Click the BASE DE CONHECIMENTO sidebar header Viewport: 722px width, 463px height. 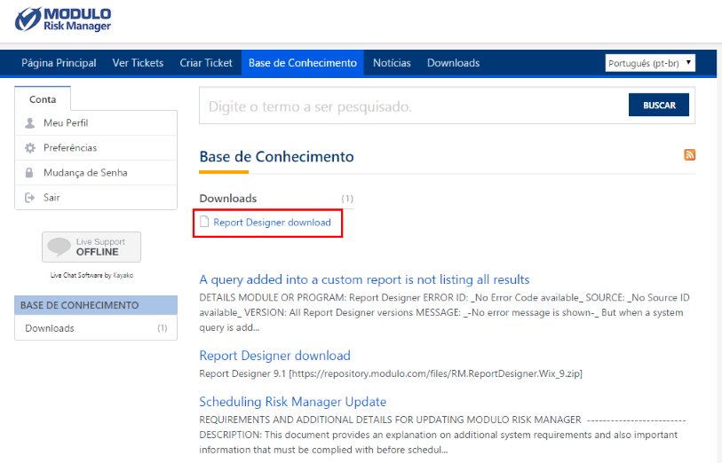point(96,305)
